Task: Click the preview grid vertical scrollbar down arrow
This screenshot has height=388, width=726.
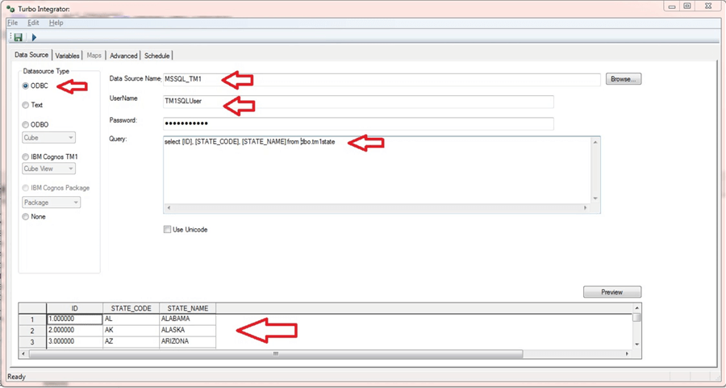Action: click(637, 345)
